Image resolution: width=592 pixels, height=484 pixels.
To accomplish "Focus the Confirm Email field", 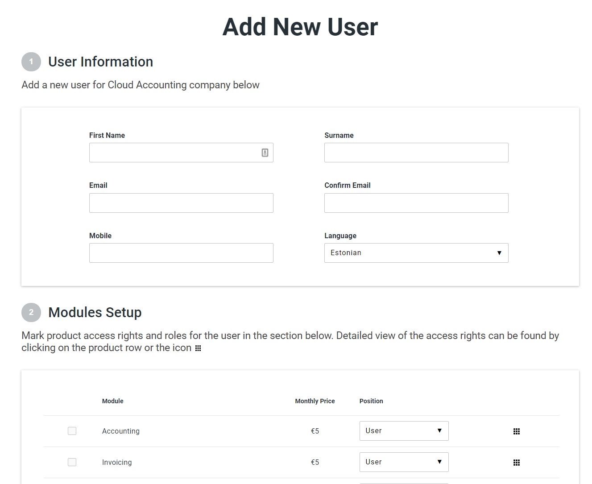I will (416, 203).
